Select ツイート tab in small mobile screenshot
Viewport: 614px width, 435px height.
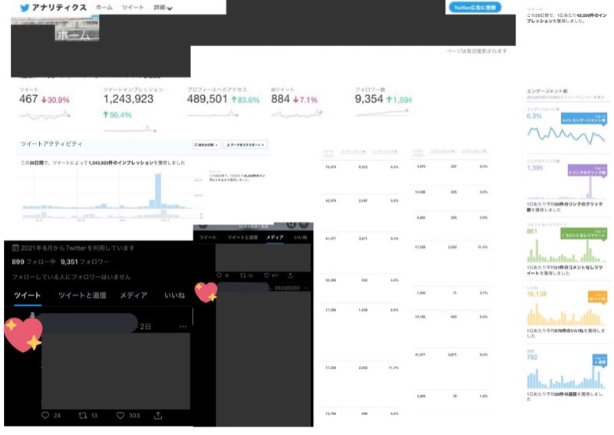tap(207, 237)
